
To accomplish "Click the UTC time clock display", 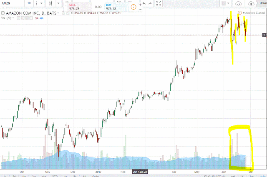I will (214, 176).
